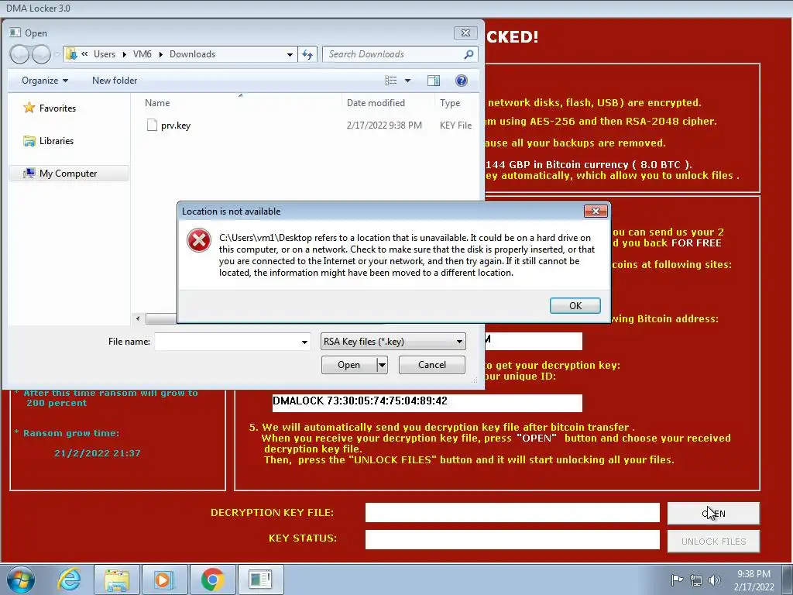The height and width of the screenshot is (595, 793).
Task: Select the prv.key file in the list
Action: pyautogui.click(x=176, y=126)
